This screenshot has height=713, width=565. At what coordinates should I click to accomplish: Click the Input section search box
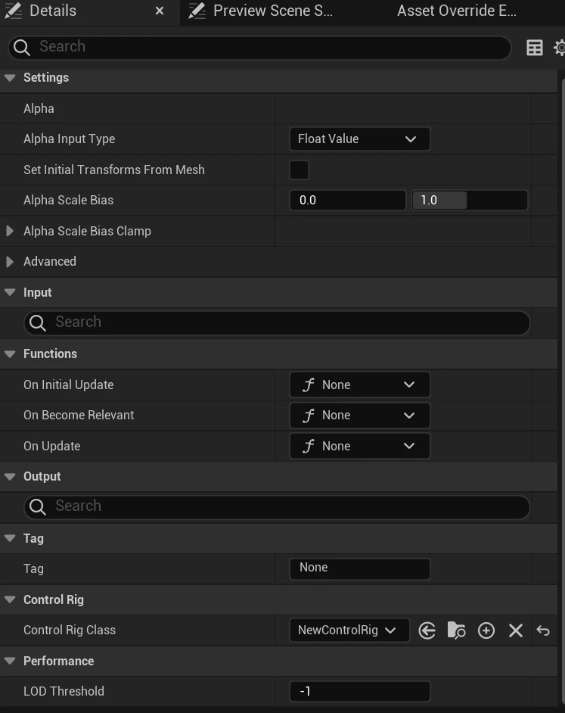(277, 323)
